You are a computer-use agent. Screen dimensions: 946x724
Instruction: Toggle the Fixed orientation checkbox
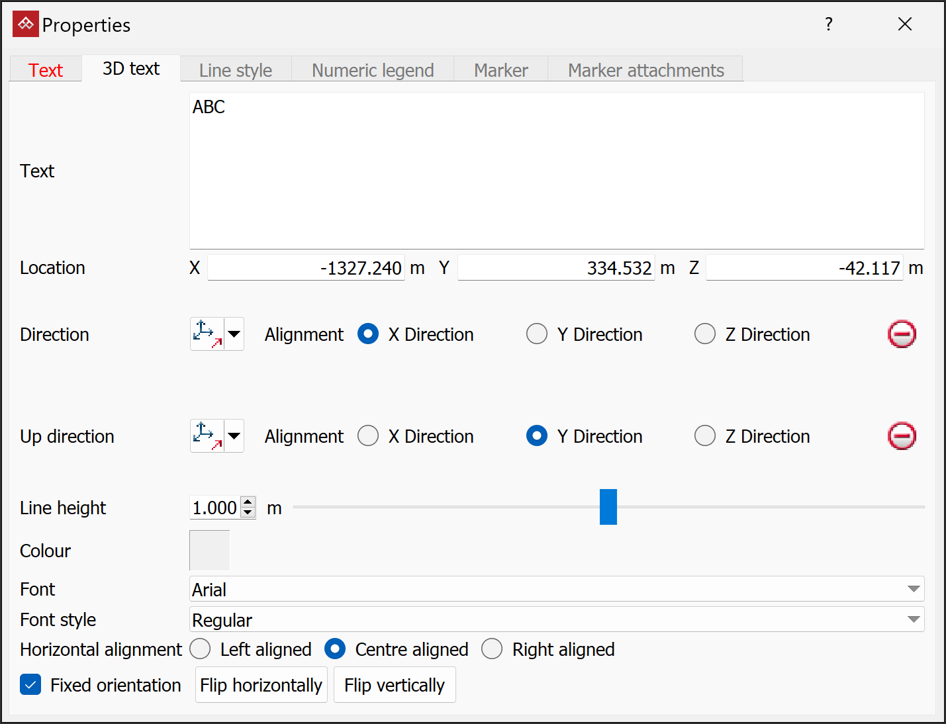pos(30,685)
